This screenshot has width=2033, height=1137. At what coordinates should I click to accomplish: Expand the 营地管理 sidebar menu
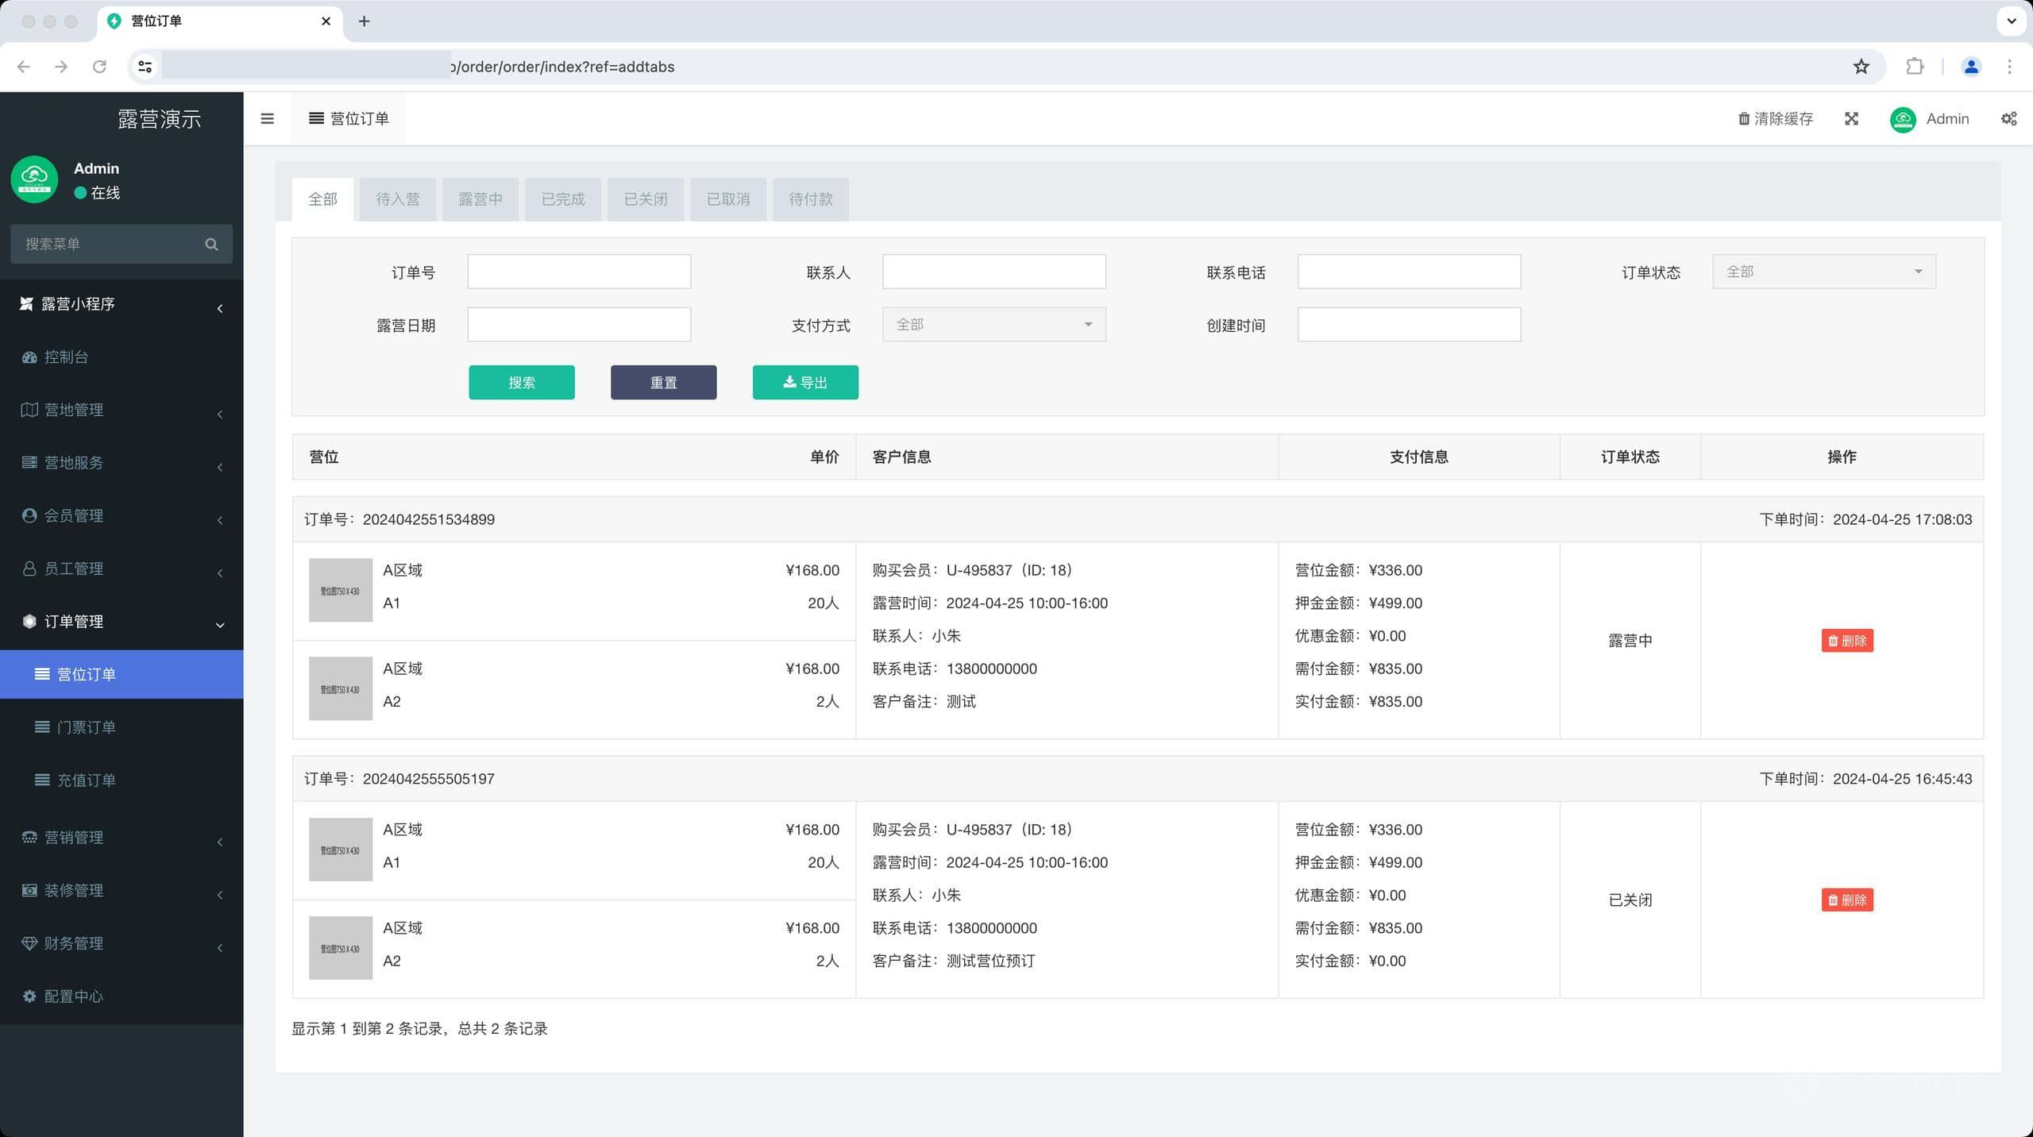click(121, 410)
